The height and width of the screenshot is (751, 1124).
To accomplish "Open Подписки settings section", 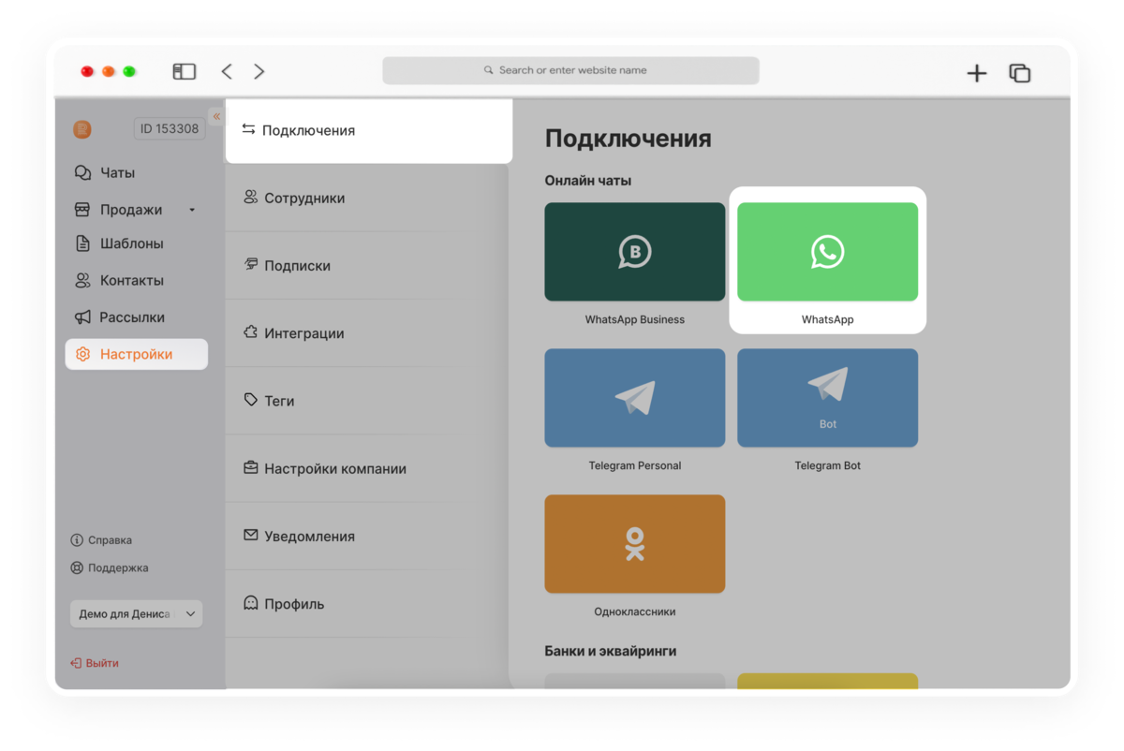I will pos(366,265).
